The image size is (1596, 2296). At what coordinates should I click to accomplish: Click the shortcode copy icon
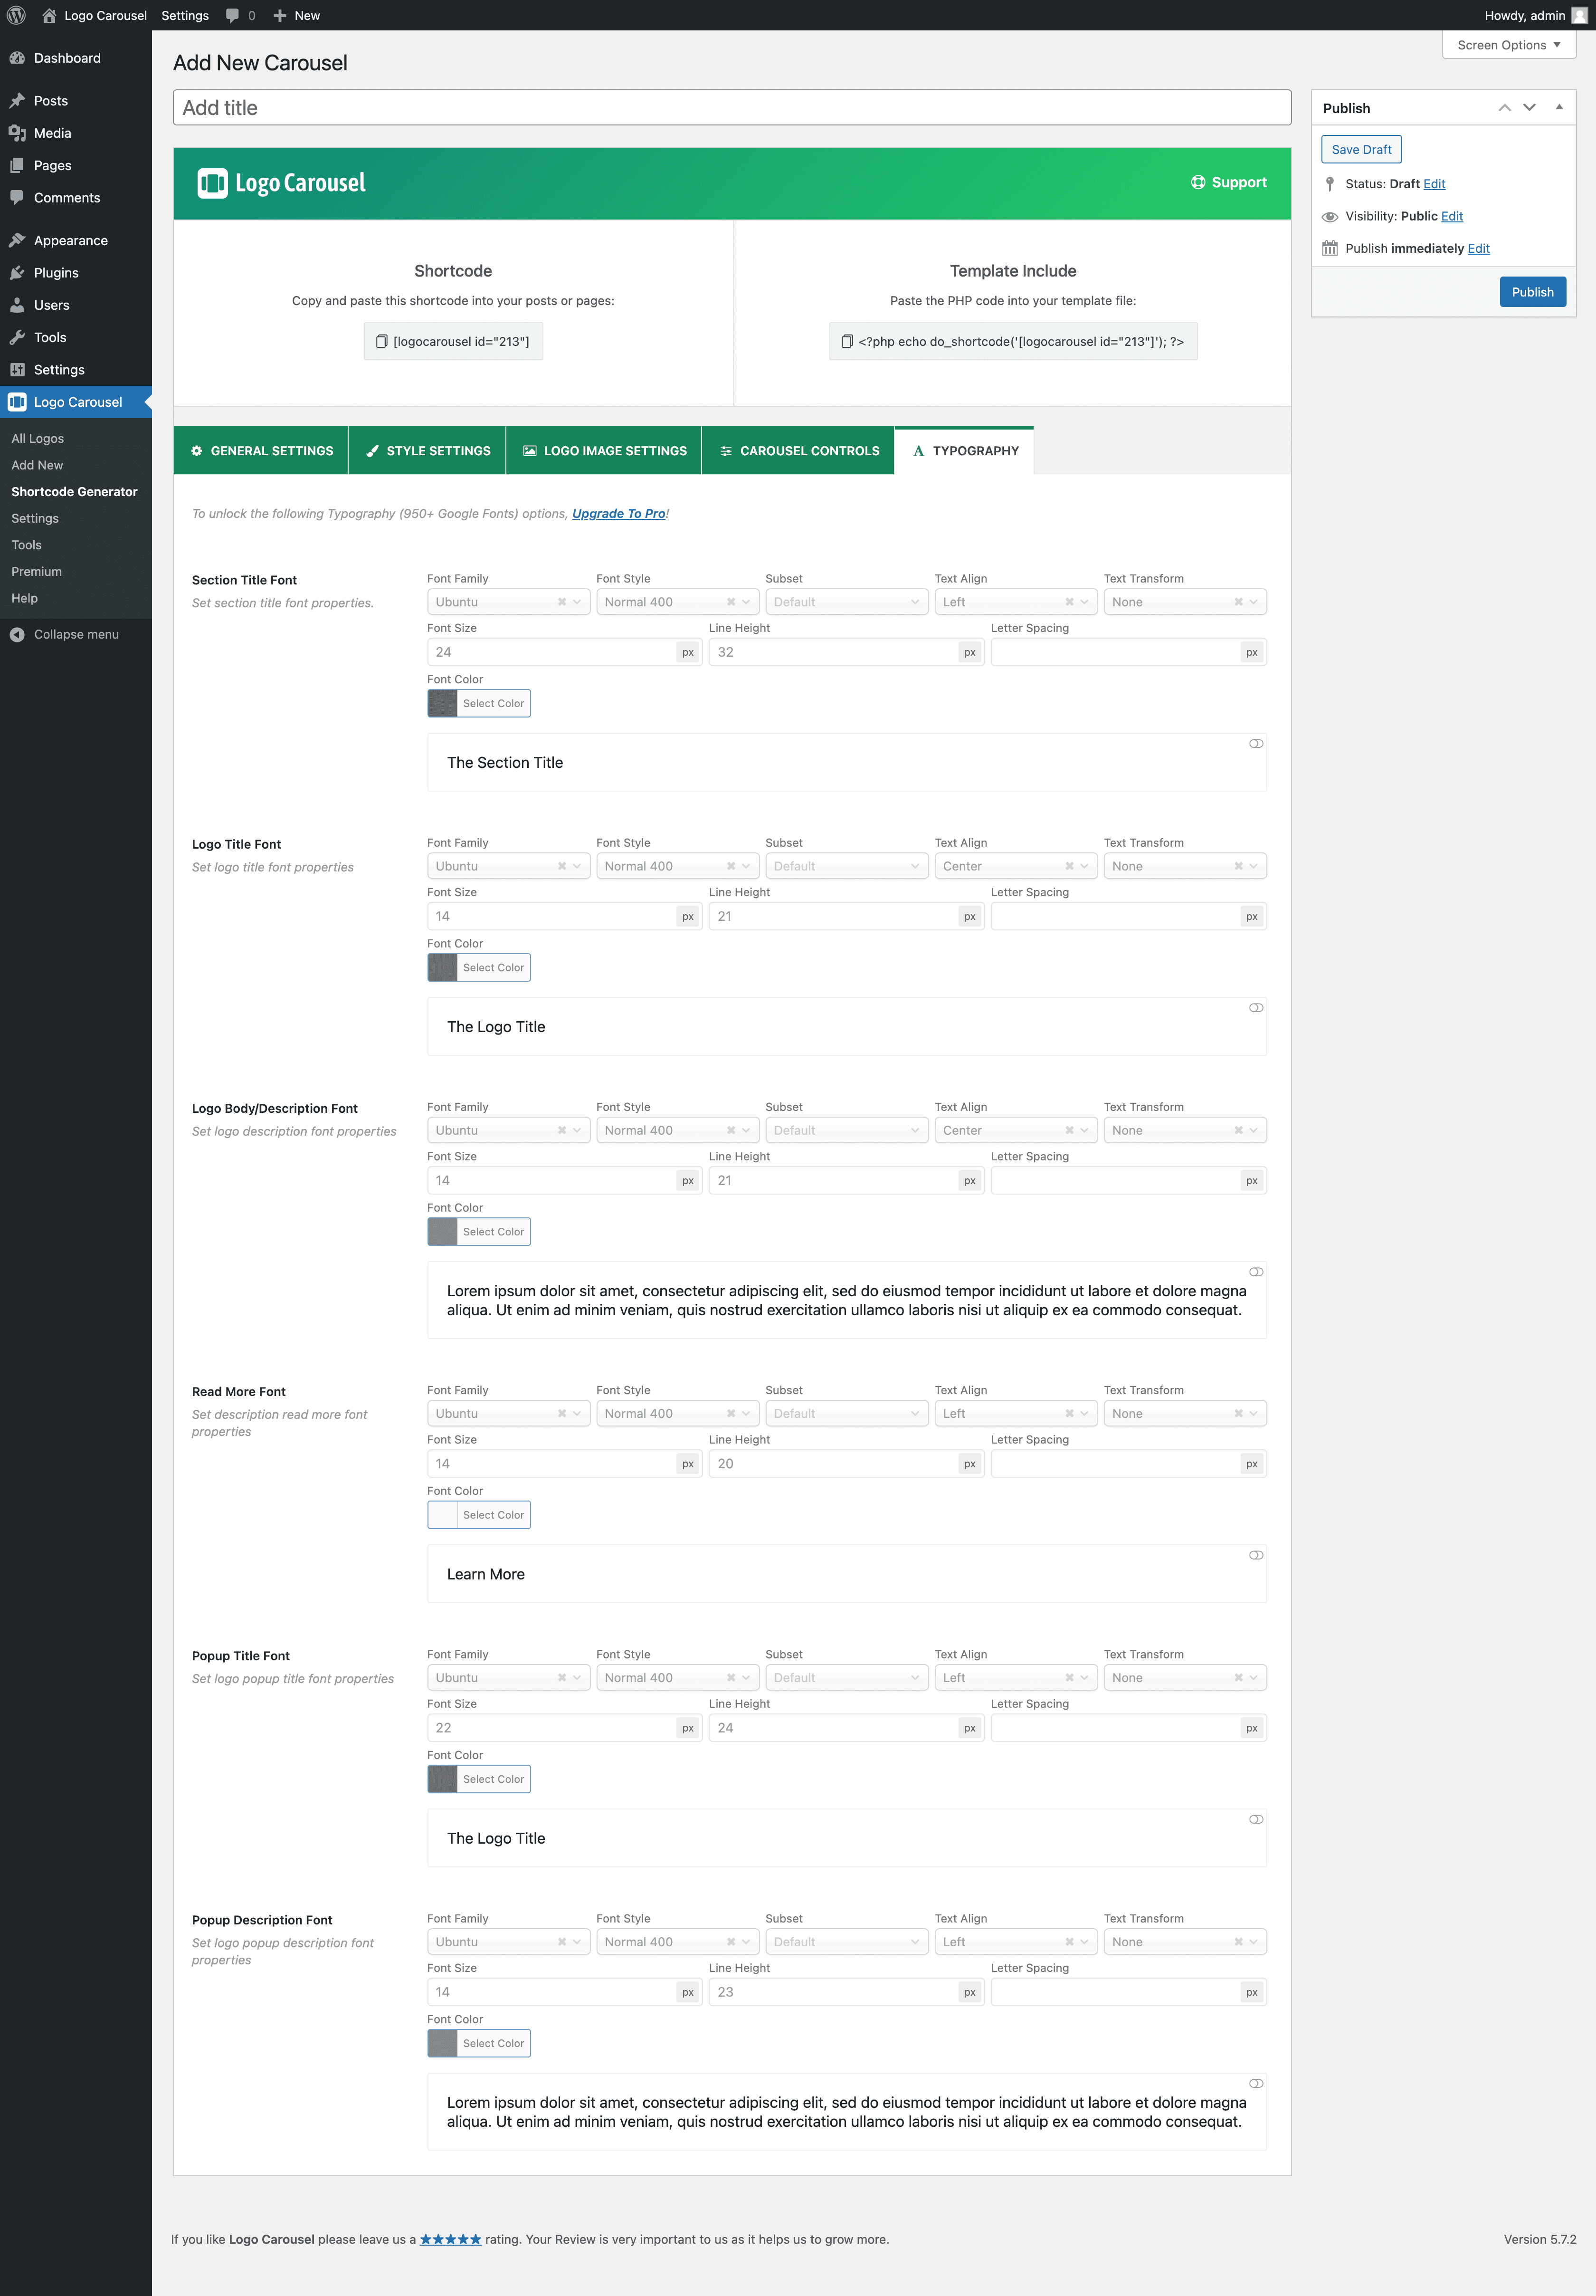pos(381,342)
